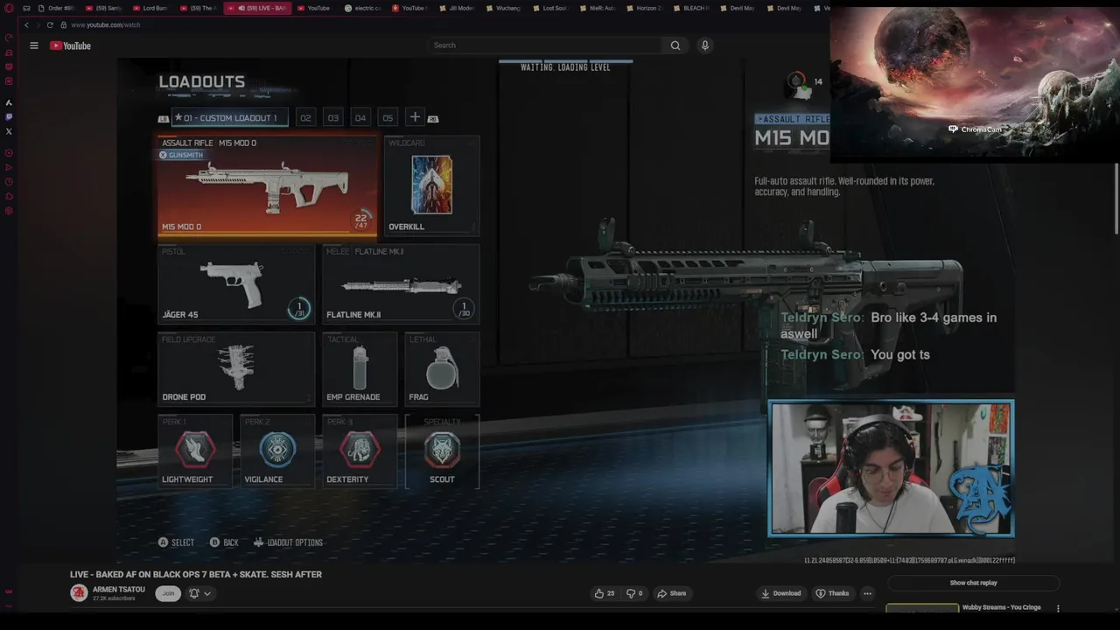This screenshot has width=1120, height=630.
Task: Open the Twitch sidebar icon
Action: coord(9,116)
